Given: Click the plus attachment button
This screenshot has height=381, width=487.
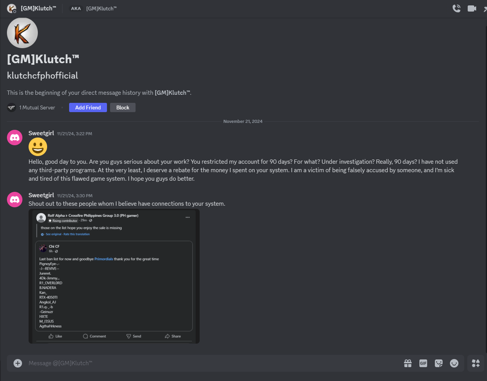Looking at the screenshot, I should click(18, 363).
